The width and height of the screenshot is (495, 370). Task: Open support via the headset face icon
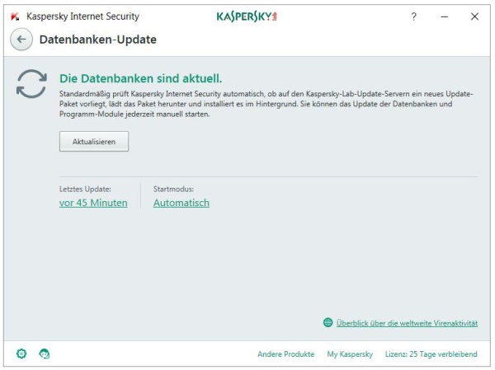(45, 354)
